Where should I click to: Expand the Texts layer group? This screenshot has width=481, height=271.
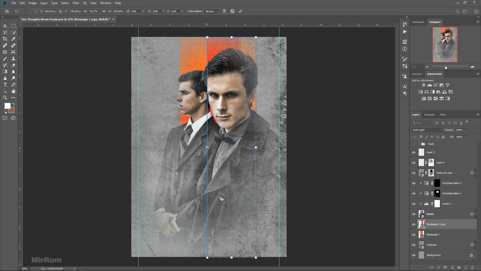coord(419,144)
